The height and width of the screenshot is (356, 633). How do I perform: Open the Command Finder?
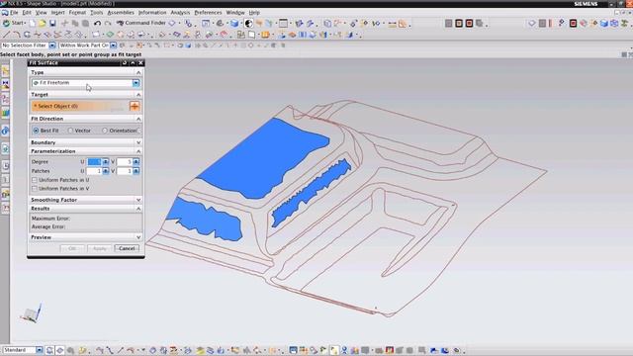[141, 23]
